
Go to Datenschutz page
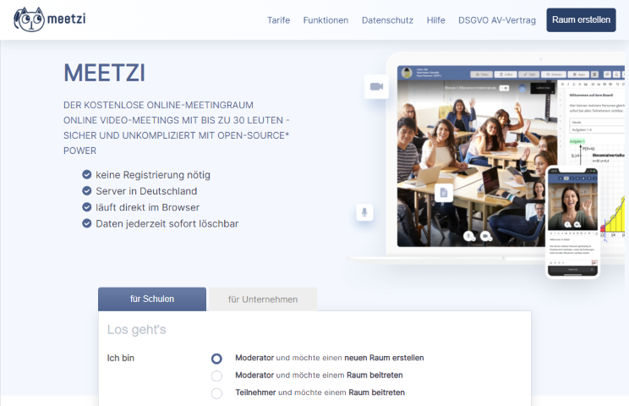pyautogui.click(x=387, y=20)
